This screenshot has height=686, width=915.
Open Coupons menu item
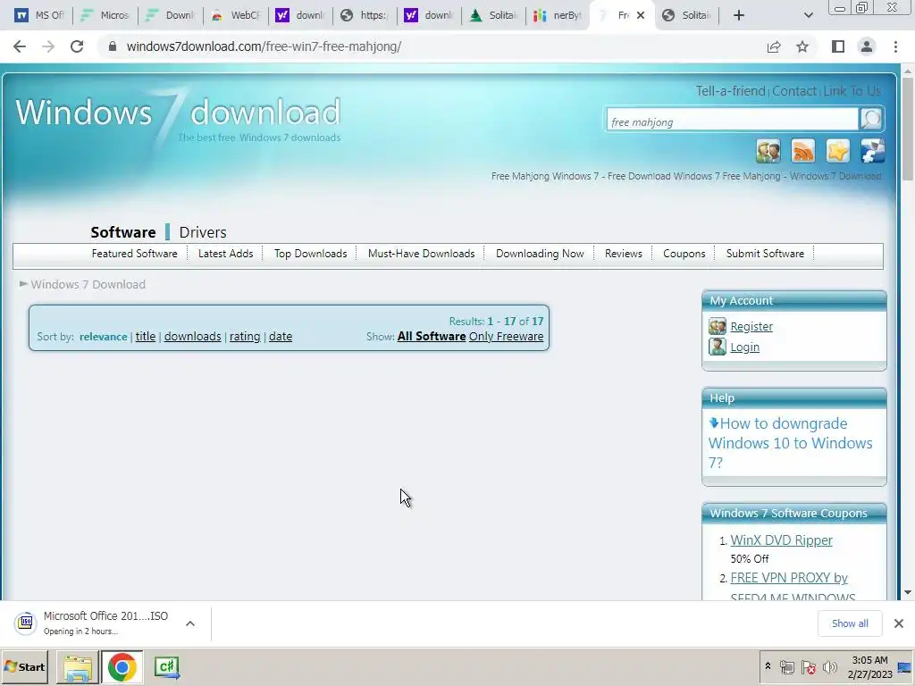684,254
